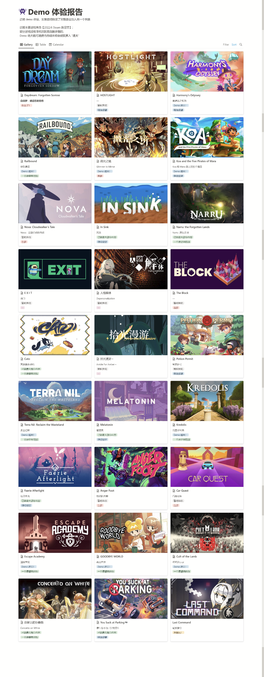Screen dimensions: 264x677
Task: Click page icon beside Railbound title
Action: (22, 161)
